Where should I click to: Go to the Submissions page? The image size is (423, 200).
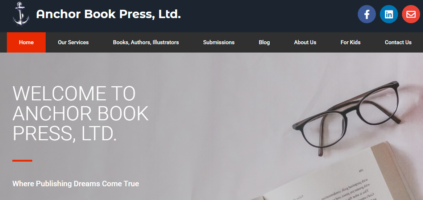(x=219, y=42)
